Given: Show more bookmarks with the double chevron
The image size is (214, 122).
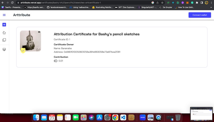Looking at the screenshot, I should (x=211, y=7).
